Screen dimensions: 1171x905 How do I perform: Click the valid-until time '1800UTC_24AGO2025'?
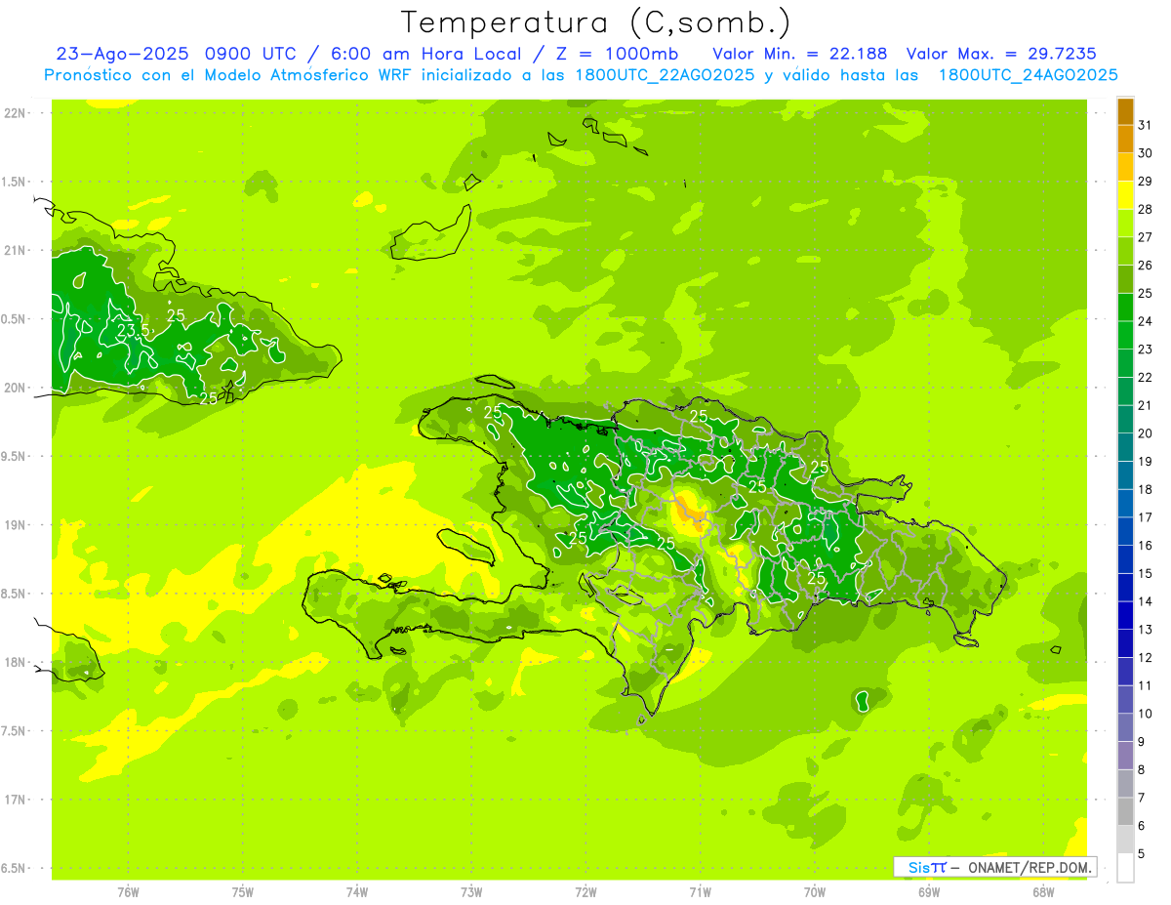point(1028,75)
